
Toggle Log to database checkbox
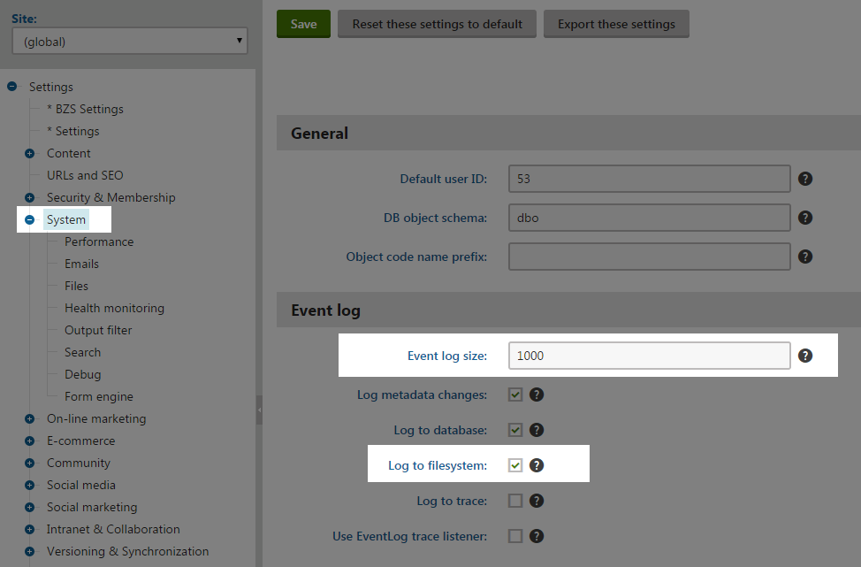point(515,430)
